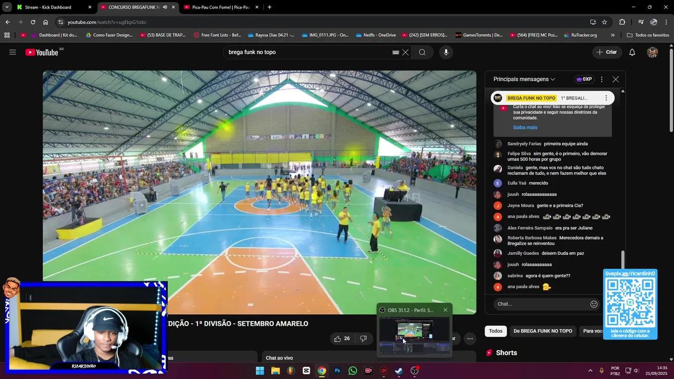Close the Stream - Kick Dashboard tab
This screenshot has height=379, width=674.
(90, 7)
